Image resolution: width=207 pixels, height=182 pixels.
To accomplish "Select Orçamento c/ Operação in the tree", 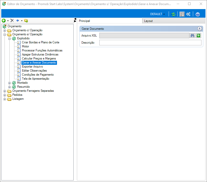I will pos(27,30).
